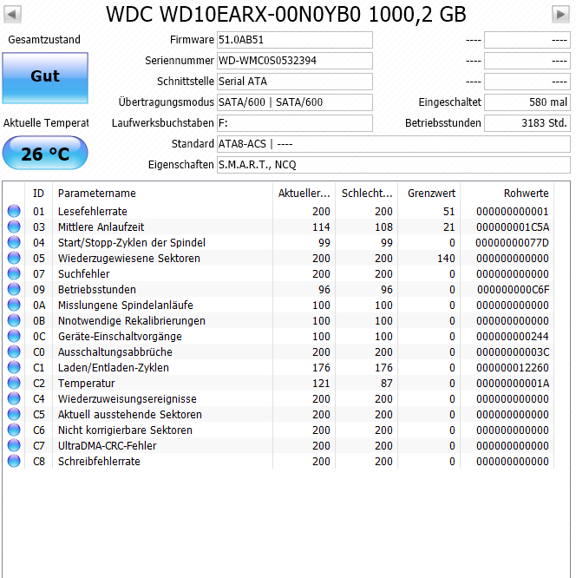576x578 pixels.
Task: Click the Übertragungsmodus field SATA/600
Action: pyautogui.click(x=294, y=102)
